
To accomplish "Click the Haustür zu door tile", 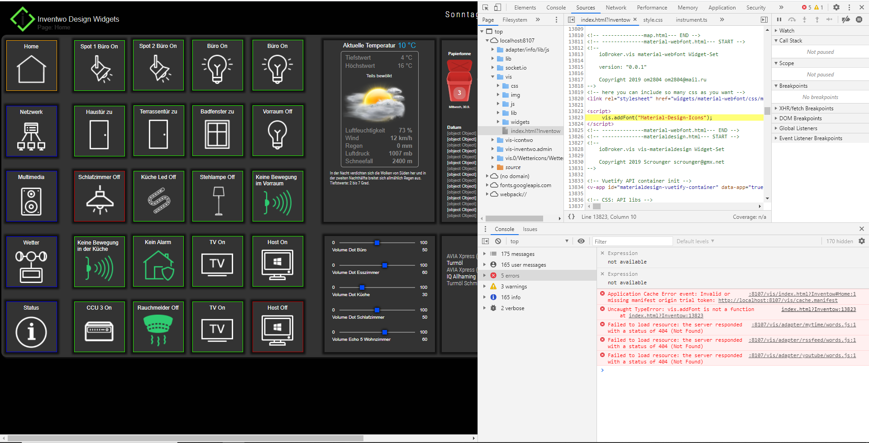I will [x=99, y=131].
